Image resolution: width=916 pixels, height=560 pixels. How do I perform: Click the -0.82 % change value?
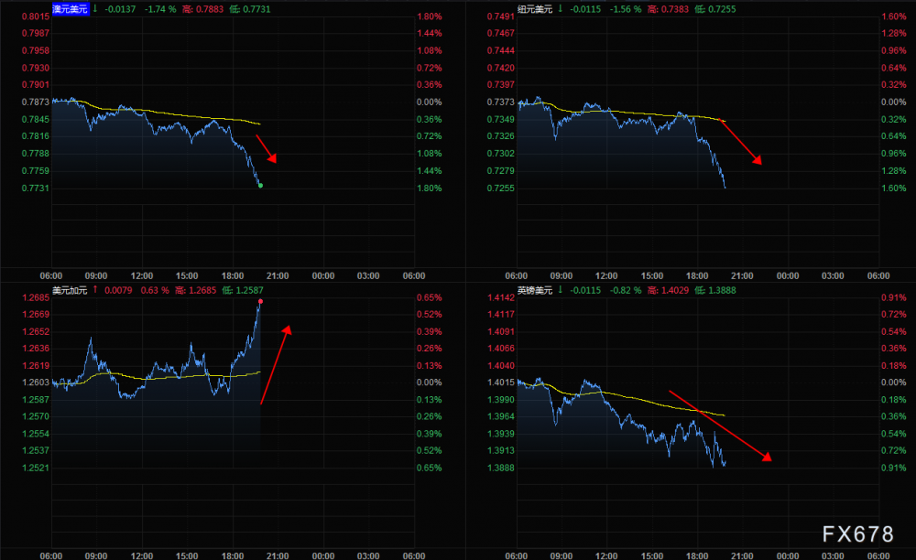[625, 290]
